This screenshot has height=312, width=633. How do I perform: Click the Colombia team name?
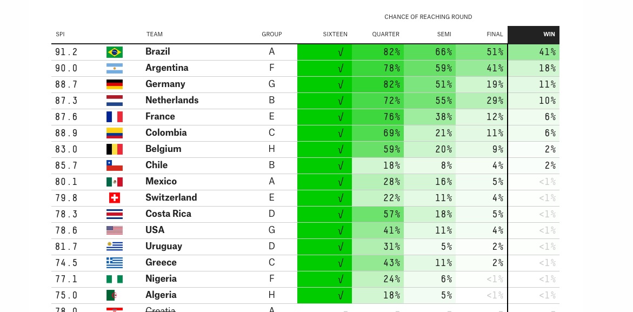(166, 133)
